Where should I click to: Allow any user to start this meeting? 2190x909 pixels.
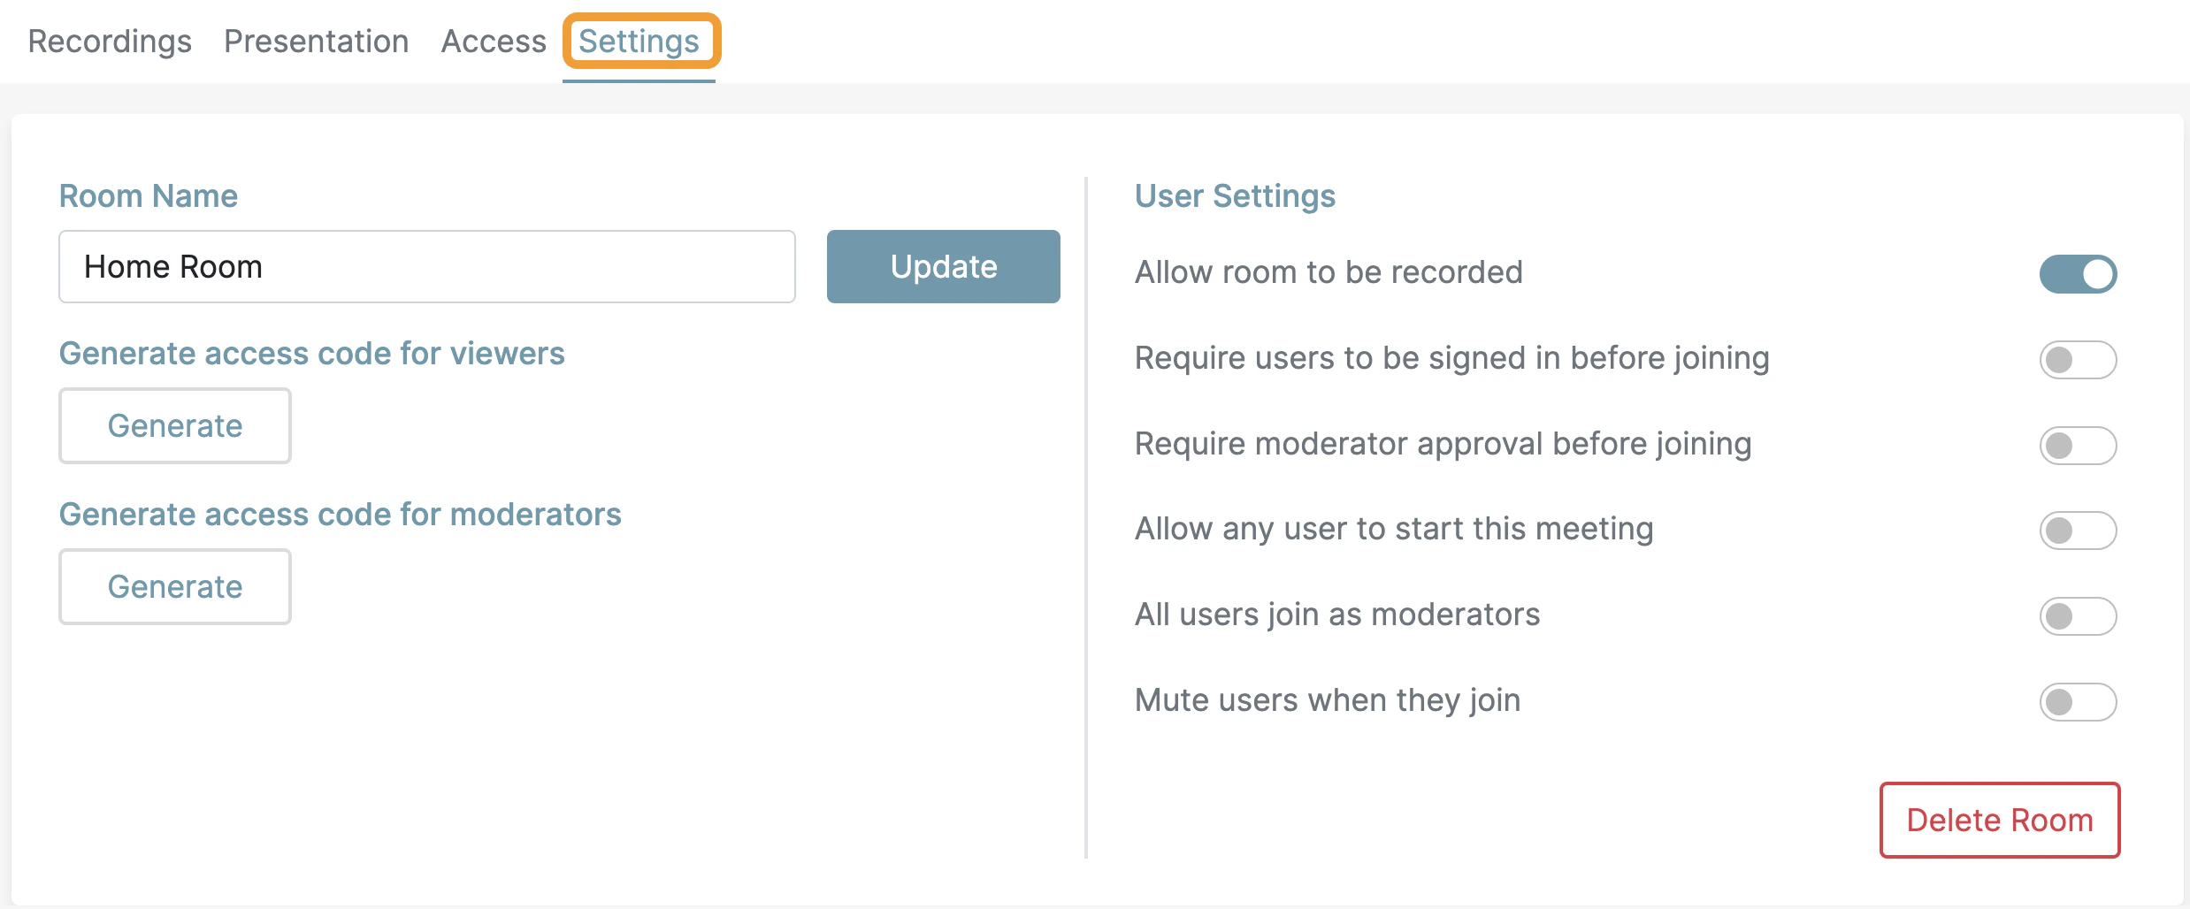coord(2079,531)
